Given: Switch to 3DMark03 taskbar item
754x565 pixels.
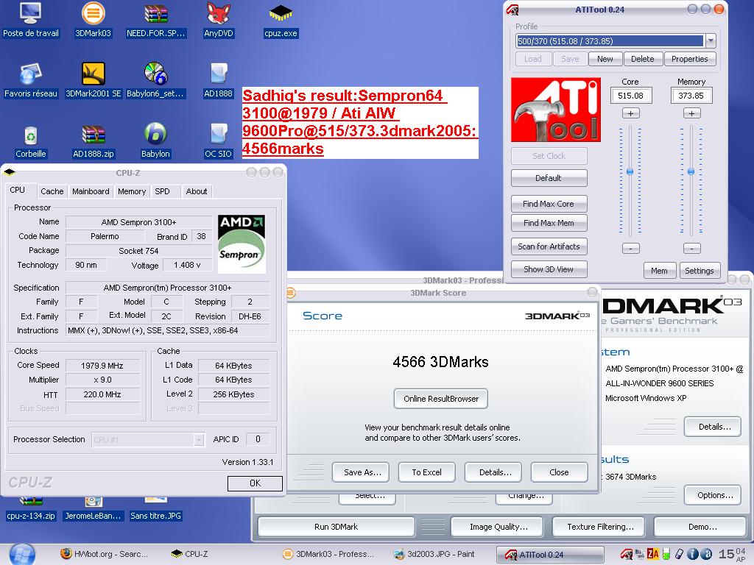Looking at the screenshot, I should [328, 554].
